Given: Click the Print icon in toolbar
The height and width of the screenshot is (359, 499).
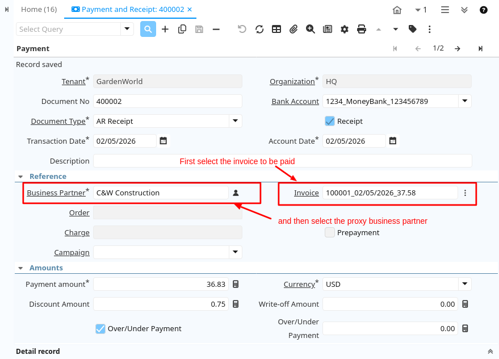Looking at the screenshot, I should (x=362, y=29).
